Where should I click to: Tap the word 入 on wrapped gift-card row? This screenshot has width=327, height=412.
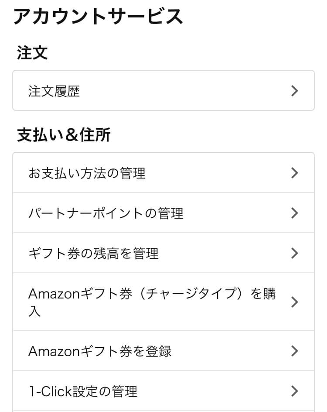tap(34, 311)
